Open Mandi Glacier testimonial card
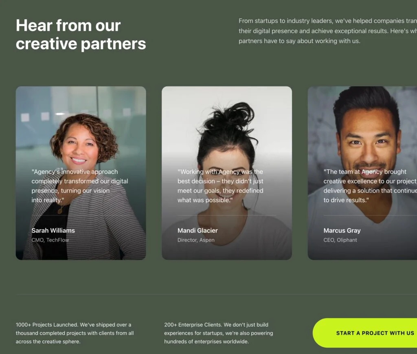Viewport: 417px width, 354px height. pyautogui.click(x=227, y=173)
